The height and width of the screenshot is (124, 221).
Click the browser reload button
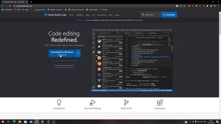10,6
